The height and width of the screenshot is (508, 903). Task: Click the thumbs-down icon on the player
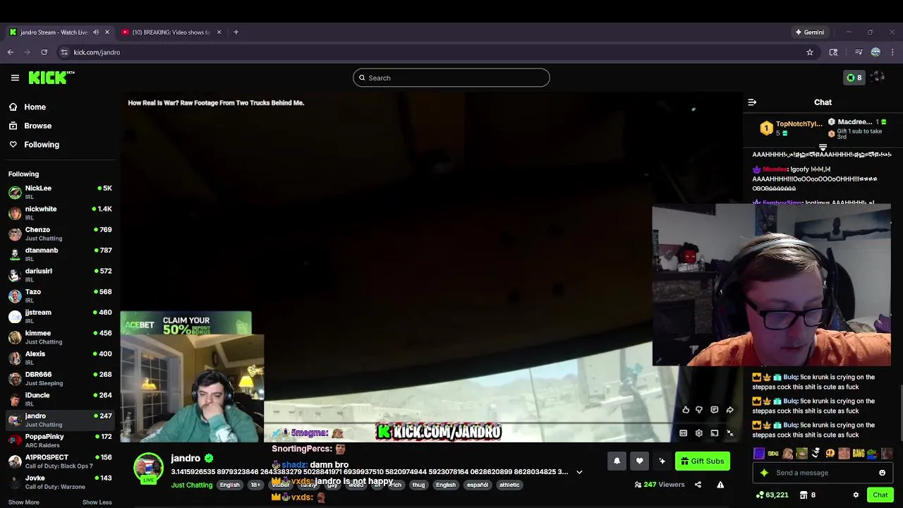(x=699, y=410)
